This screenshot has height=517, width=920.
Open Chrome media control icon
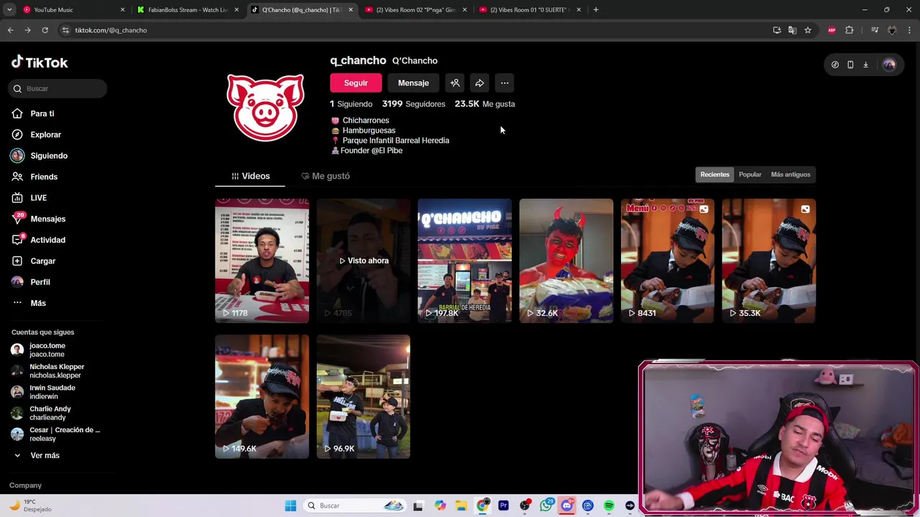pos(875,30)
